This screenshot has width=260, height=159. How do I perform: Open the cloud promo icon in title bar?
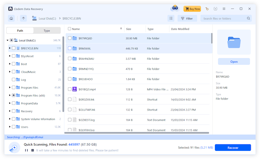[x=175, y=8]
